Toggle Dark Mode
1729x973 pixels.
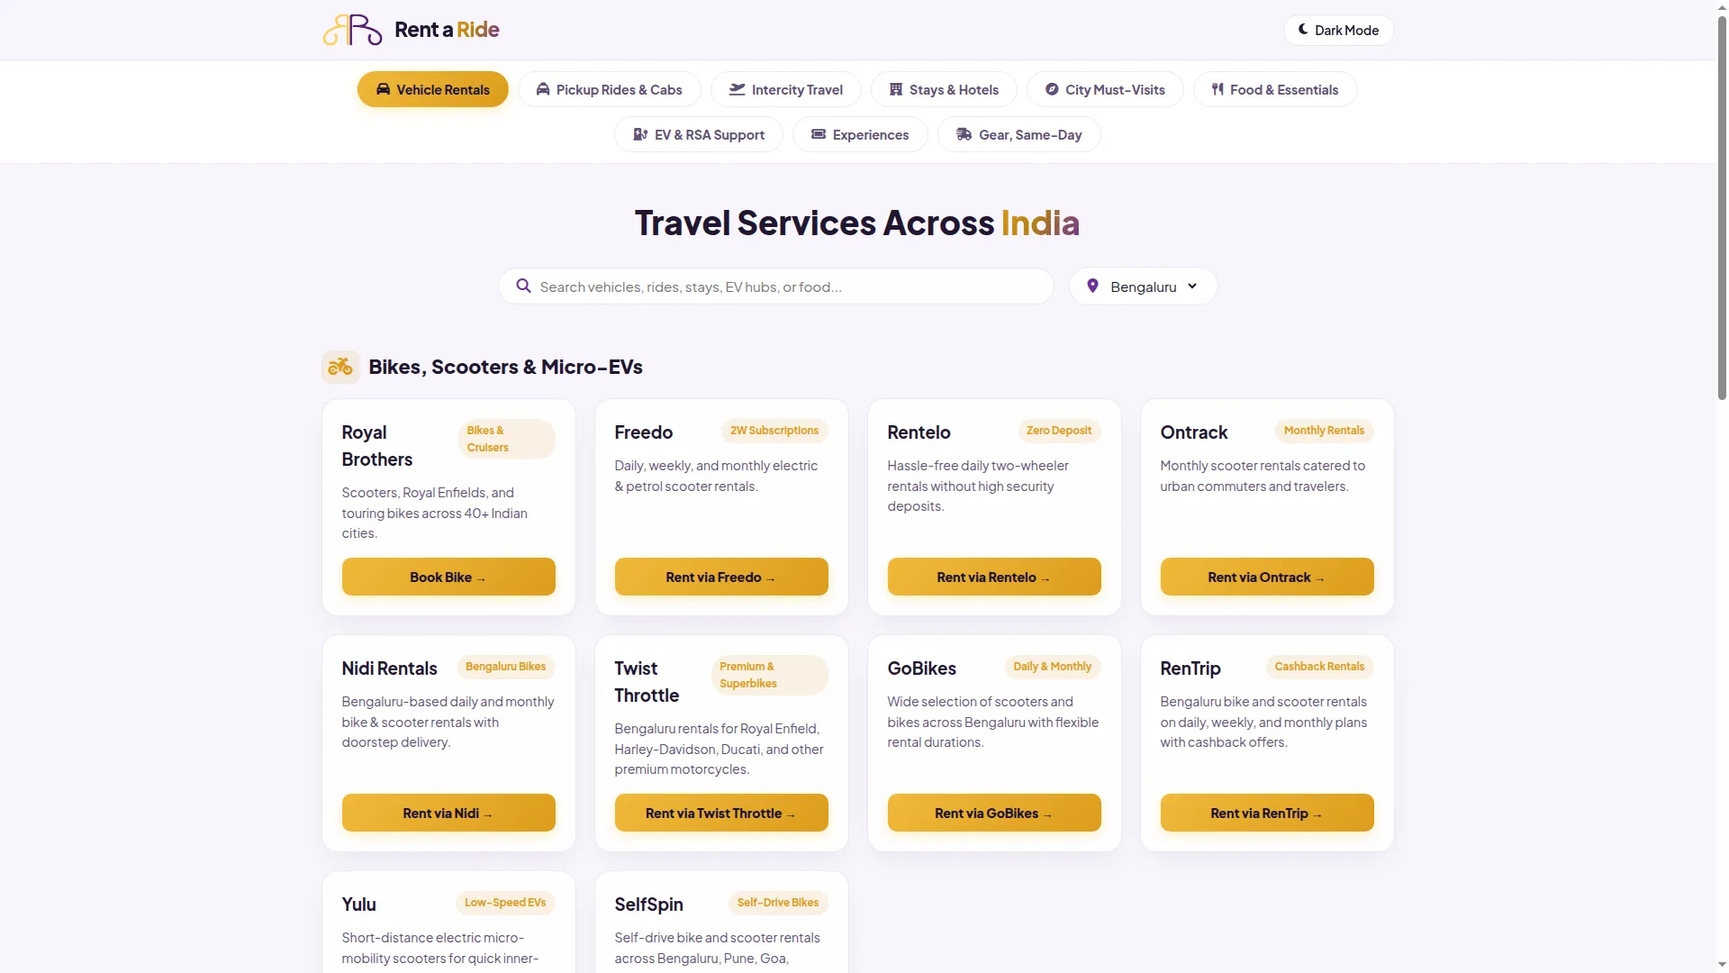tap(1338, 30)
